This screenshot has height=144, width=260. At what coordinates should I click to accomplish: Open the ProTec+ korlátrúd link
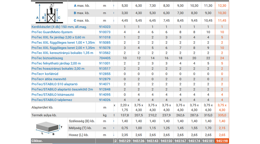point(45,74)
